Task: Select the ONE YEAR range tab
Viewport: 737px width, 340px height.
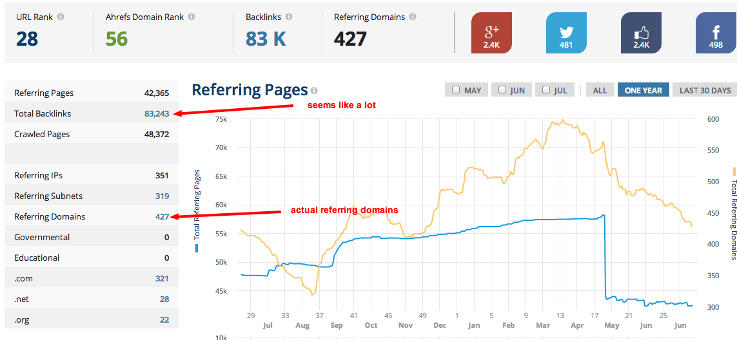Action: tap(642, 90)
